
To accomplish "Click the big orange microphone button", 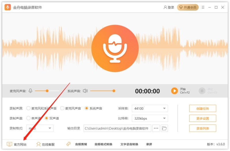I will coord(115,48).
